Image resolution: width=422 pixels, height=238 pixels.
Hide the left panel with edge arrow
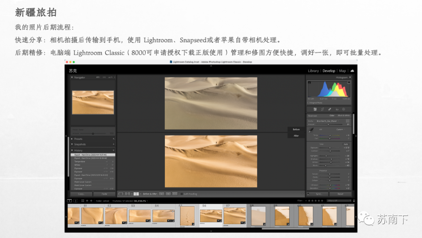(66, 136)
